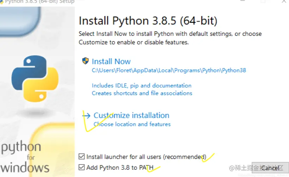This screenshot has width=289, height=177.
Task: Click the Python logo in the sidebar
Action: (x=35, y=79)
